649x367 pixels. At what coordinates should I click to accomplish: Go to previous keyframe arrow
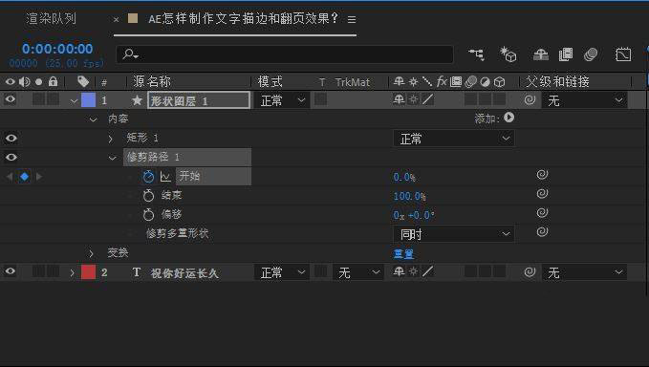coord(10,177)
